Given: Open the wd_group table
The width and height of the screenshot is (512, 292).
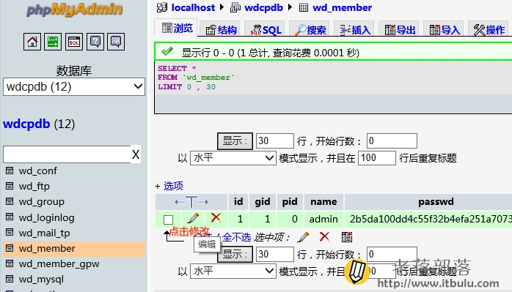Looking at the screenshot, I should (42, 202).
